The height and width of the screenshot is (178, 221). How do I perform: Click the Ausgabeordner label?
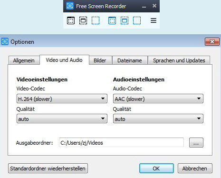[34, 143]
